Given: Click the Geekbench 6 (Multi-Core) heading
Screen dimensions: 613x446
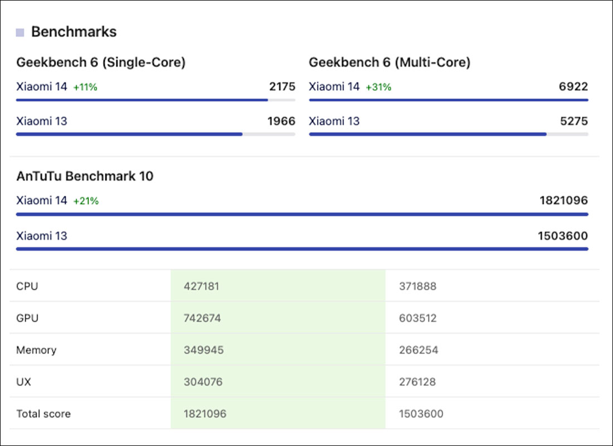Looking at the screenshot, I should (390, 62).
